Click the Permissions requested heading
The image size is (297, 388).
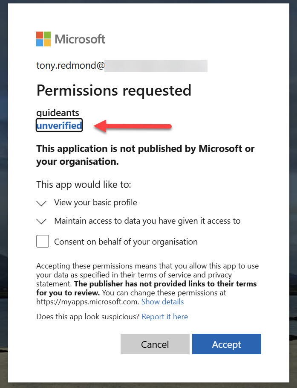coord(114,90)
